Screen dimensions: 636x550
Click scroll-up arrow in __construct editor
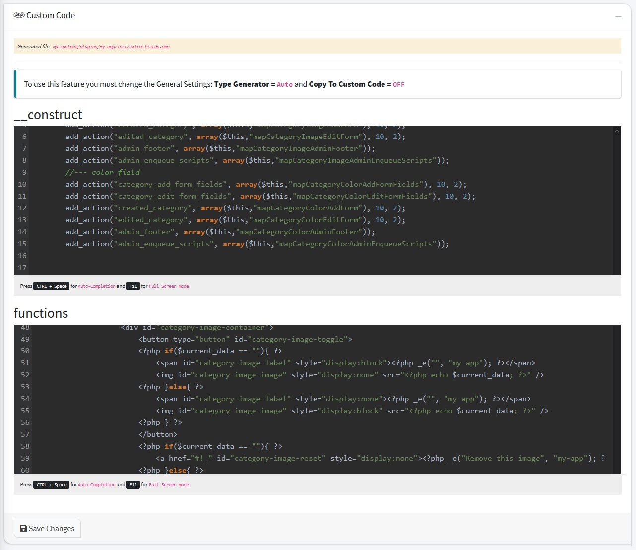(617, 131)
